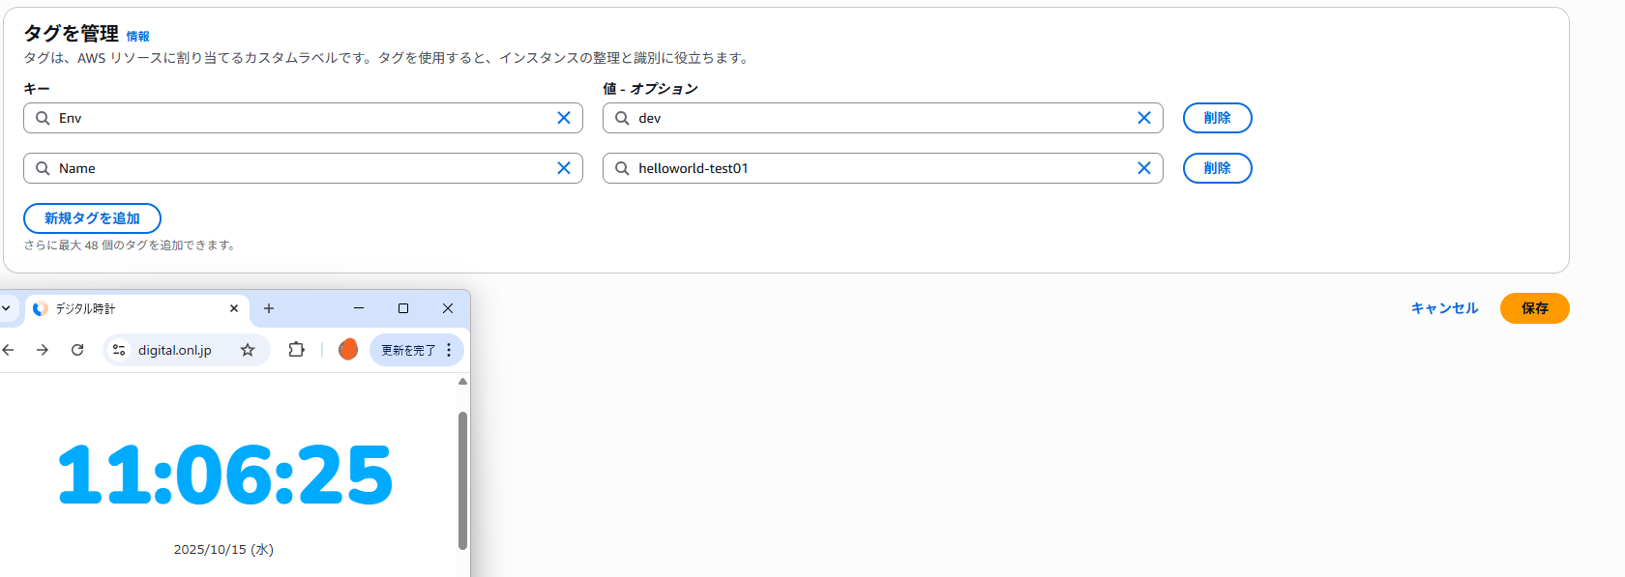Open the 情報 info link

[x=138, y=37]
